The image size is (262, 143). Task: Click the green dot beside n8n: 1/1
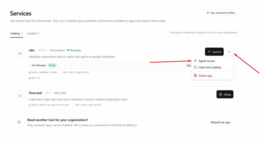click(30, 78)
